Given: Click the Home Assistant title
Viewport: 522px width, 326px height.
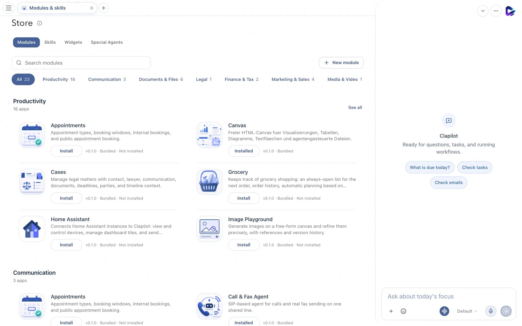Looking at the screenshot, I should [x=70, y=219].
